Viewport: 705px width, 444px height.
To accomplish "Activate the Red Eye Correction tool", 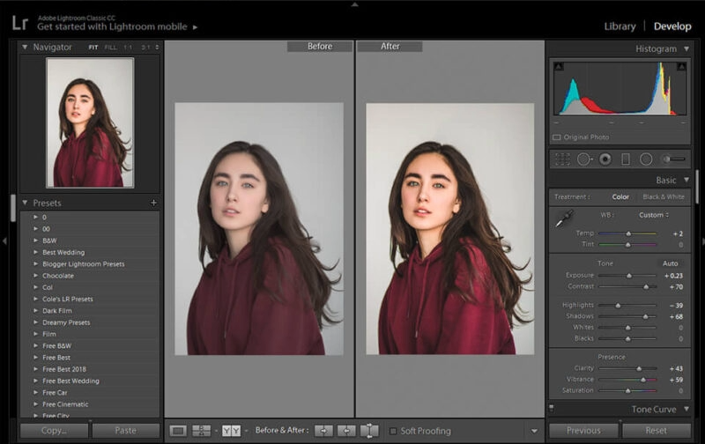I will (605, 159).
